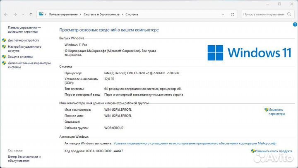This screenshot has height=168, width=298.
Task: Click shield icon beside 'Изменить ключ продукта'
Action: click(x=253, y=151)
